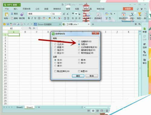Viewport: 151px width, 115px height.
Task: Check Skip blanks (跳过空单元) box
Action: click(55, 71)
